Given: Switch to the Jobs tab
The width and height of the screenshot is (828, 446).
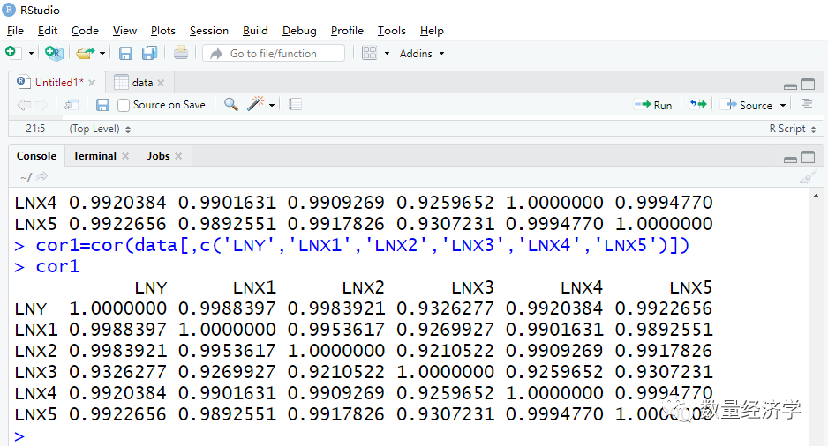Looking at the screenshot, I should pos(158,156).
